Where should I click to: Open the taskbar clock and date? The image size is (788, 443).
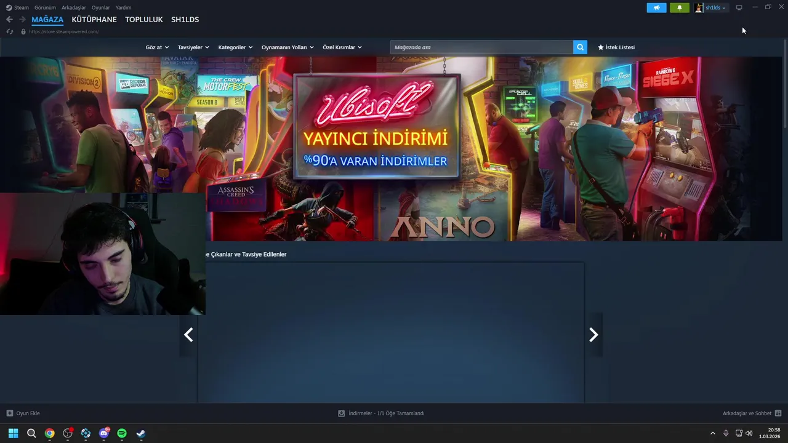(770, 433)
